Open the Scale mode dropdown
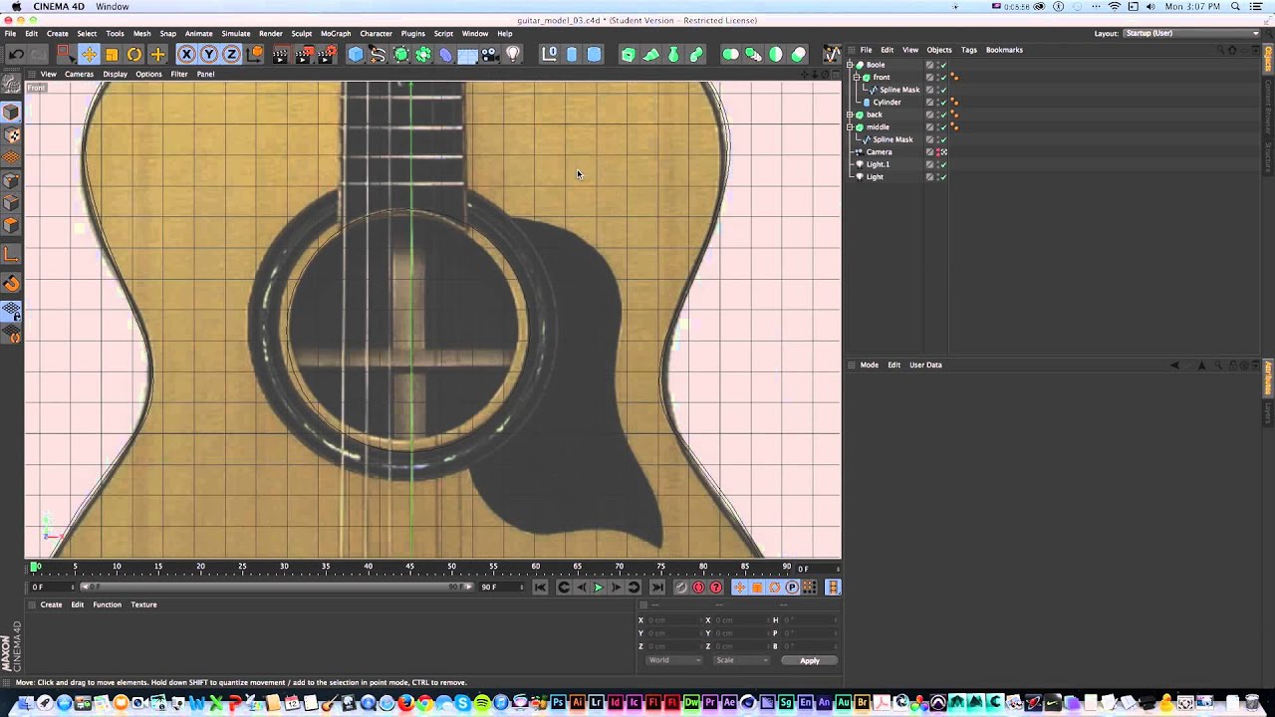This screenshot has height=717, width=1275. pos(742,660)
